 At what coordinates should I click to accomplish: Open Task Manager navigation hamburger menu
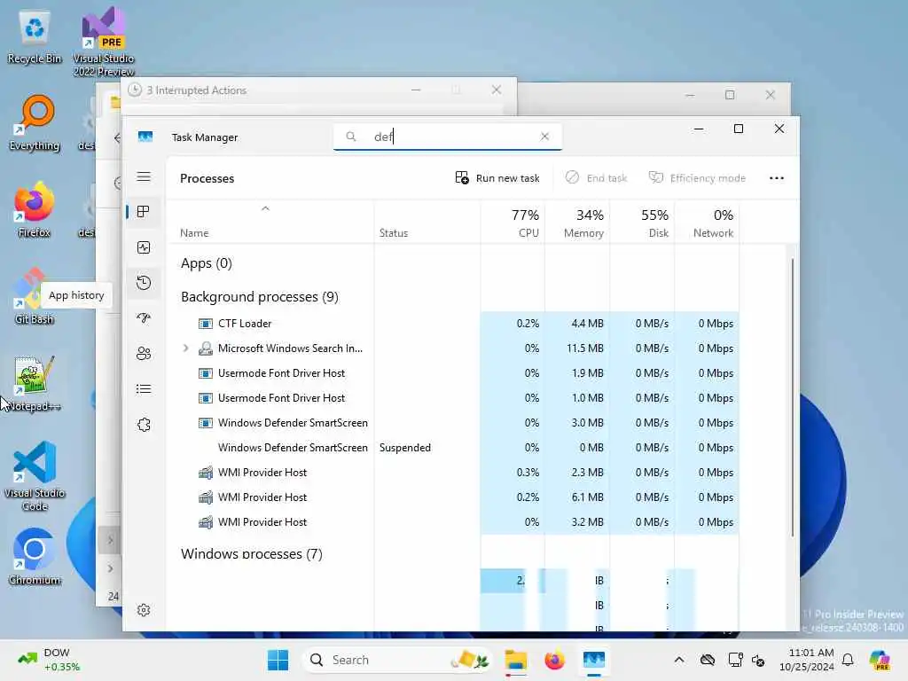point(144,176)
